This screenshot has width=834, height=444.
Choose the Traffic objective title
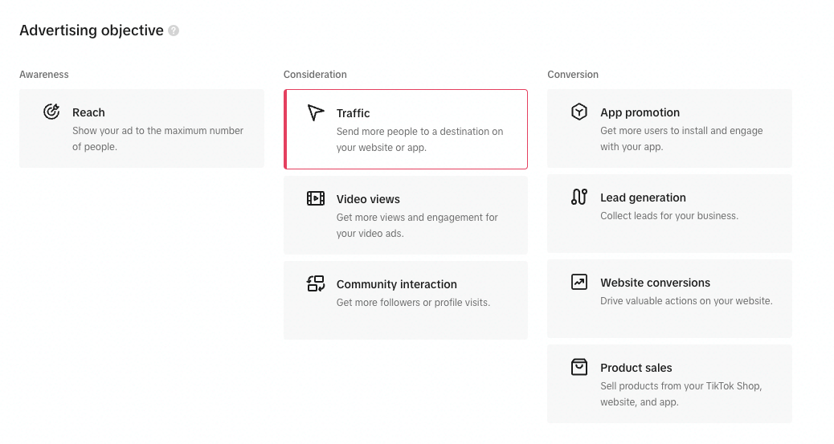354,113
